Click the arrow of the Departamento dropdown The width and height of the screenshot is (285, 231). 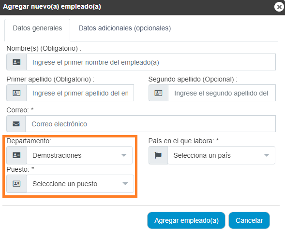coord(124,155)
